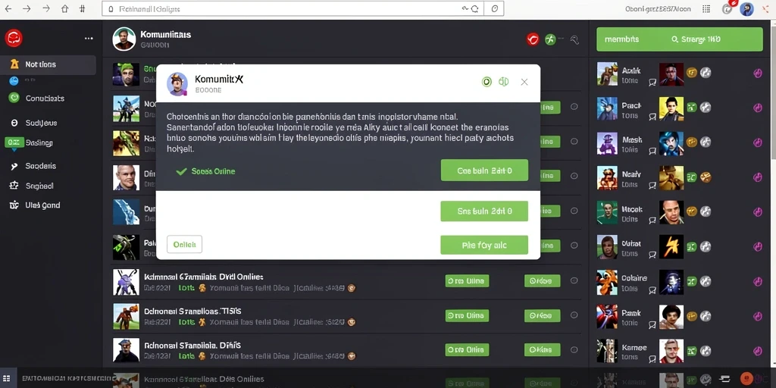
Task: Open the browser home icon
Action: point(65,9)
